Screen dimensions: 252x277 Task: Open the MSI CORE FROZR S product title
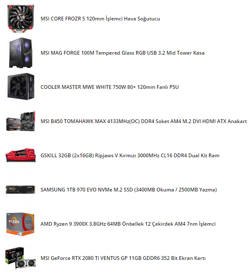100,18
